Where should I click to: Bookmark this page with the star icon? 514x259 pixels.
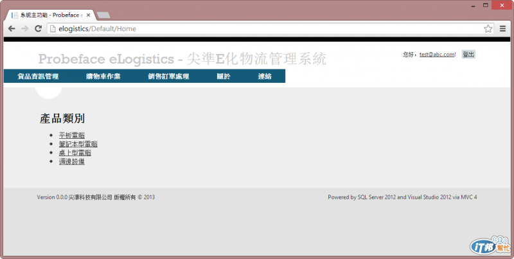488,28
